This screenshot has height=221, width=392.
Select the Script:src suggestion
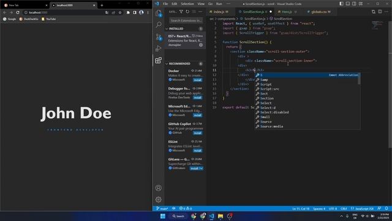pyautogui.click(x=307, y=89)
